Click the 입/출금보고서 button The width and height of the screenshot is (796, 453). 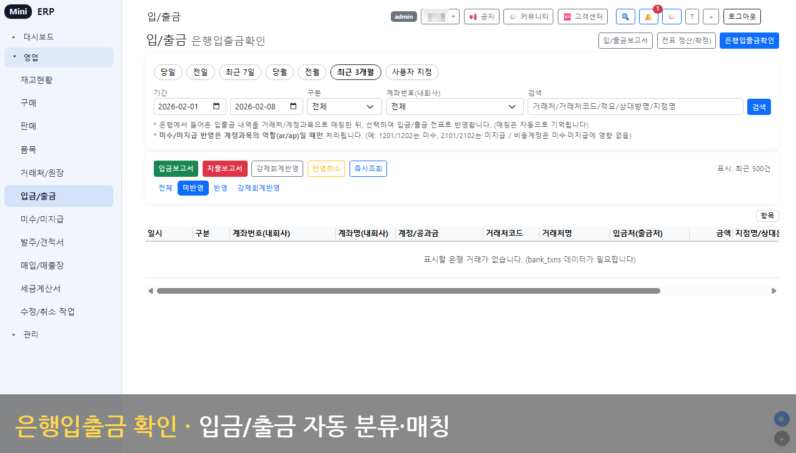pos(626,41)
